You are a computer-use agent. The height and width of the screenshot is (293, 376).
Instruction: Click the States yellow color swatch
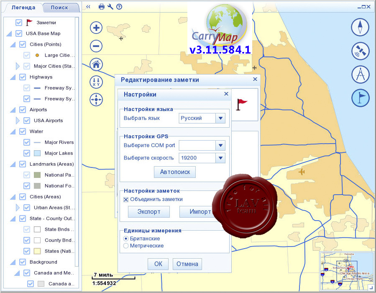click(x=37, y=251)
